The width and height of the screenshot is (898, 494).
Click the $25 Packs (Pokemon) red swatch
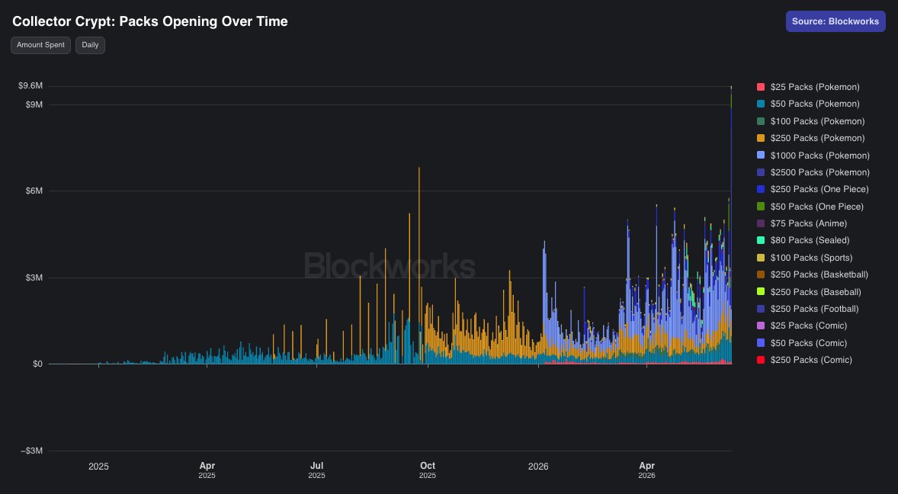coord(761,87)
